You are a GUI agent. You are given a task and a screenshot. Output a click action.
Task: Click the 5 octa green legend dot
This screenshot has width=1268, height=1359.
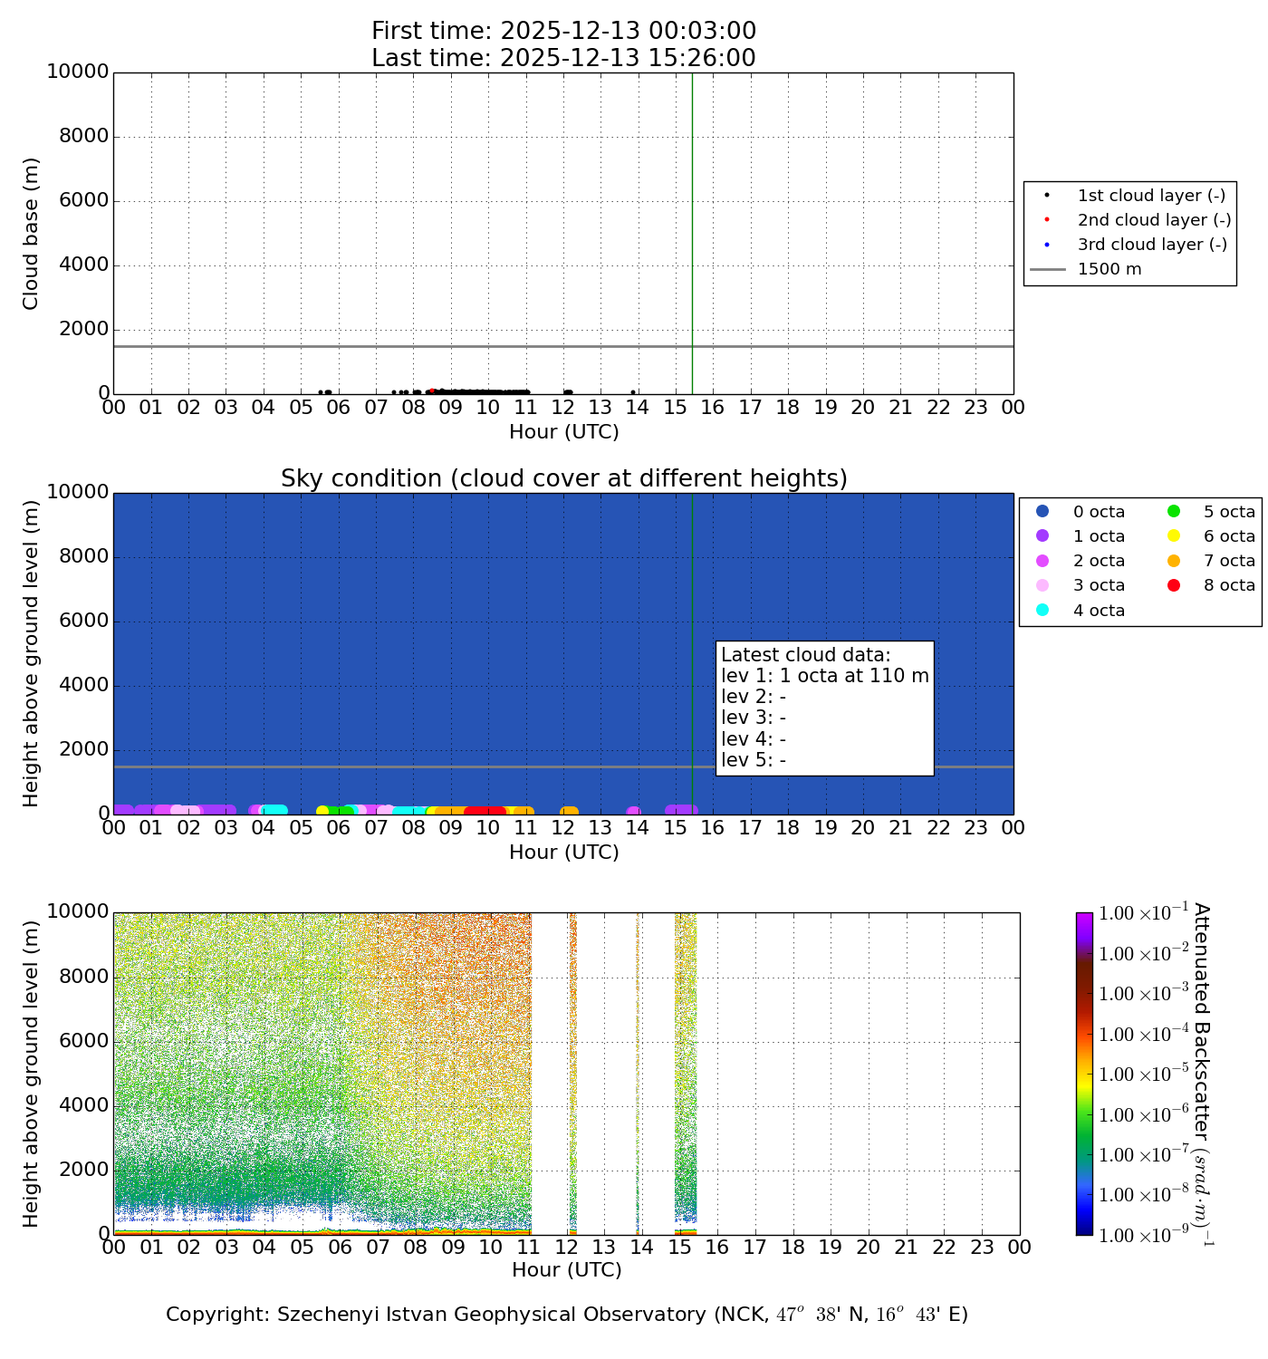pos(1174,512)
